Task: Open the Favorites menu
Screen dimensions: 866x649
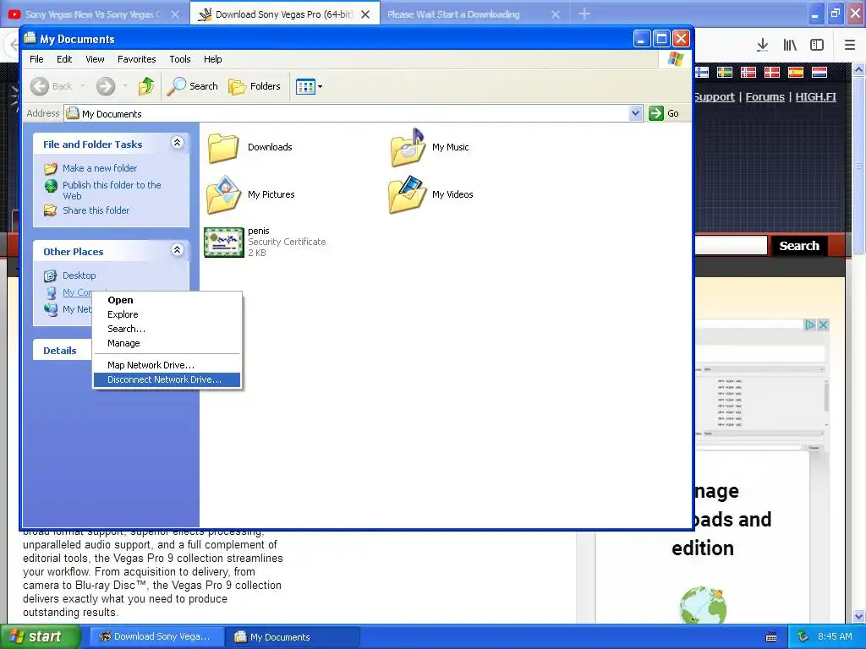Action: [136, 59]
